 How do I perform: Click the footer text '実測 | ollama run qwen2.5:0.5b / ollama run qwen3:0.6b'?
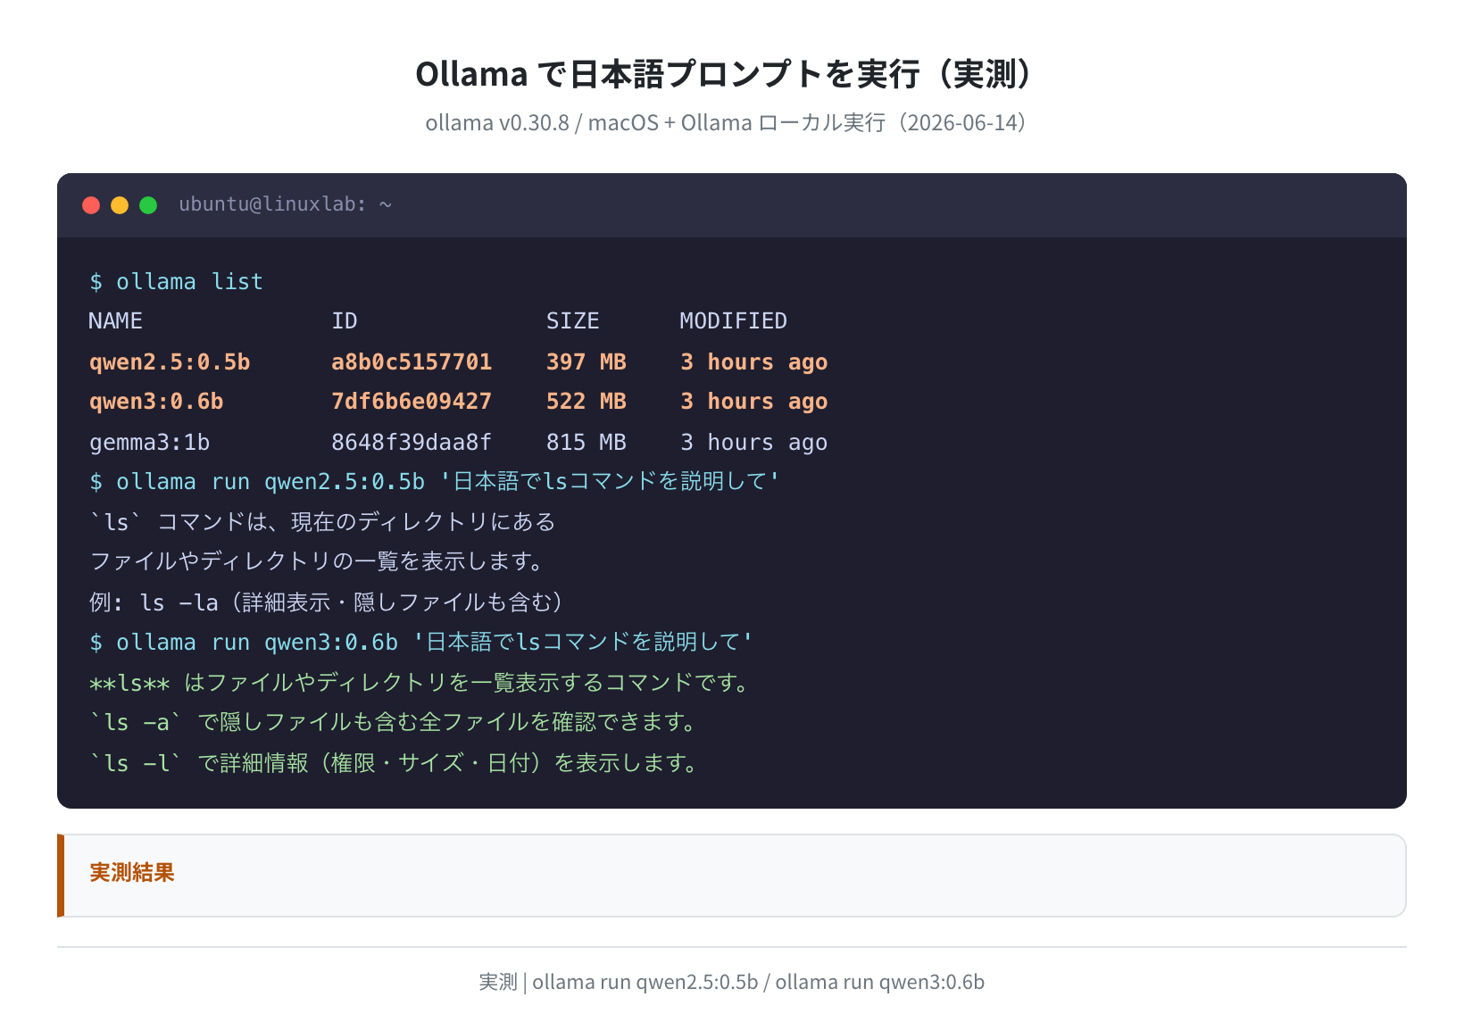click(x=732, y=982)
